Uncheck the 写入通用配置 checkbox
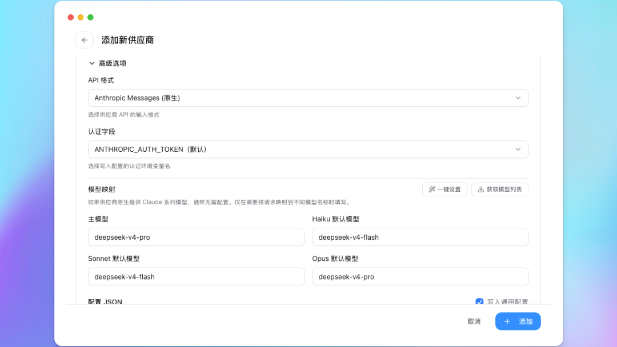This screenshot has height=347, width=617. (x=479, y=302)
